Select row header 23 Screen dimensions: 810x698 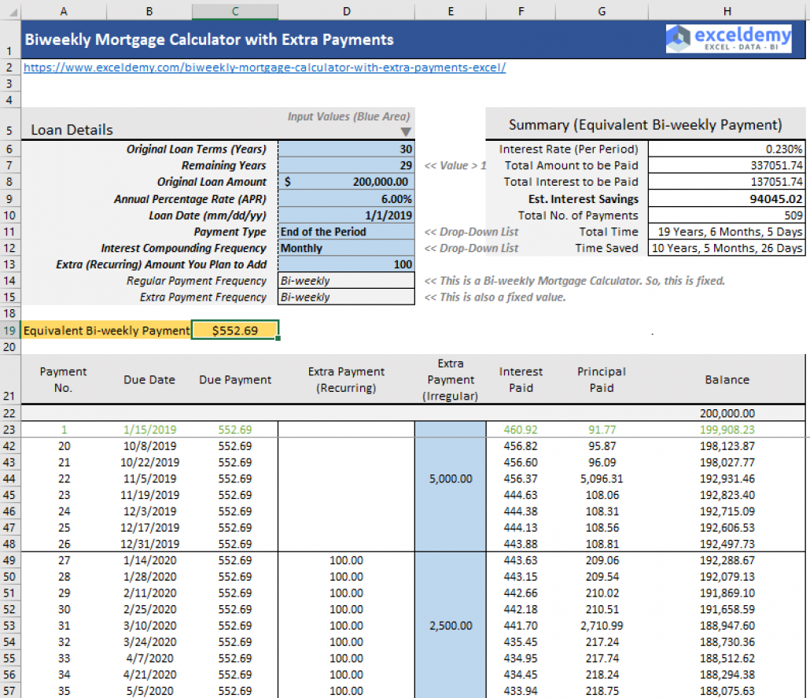pos(9,430)
